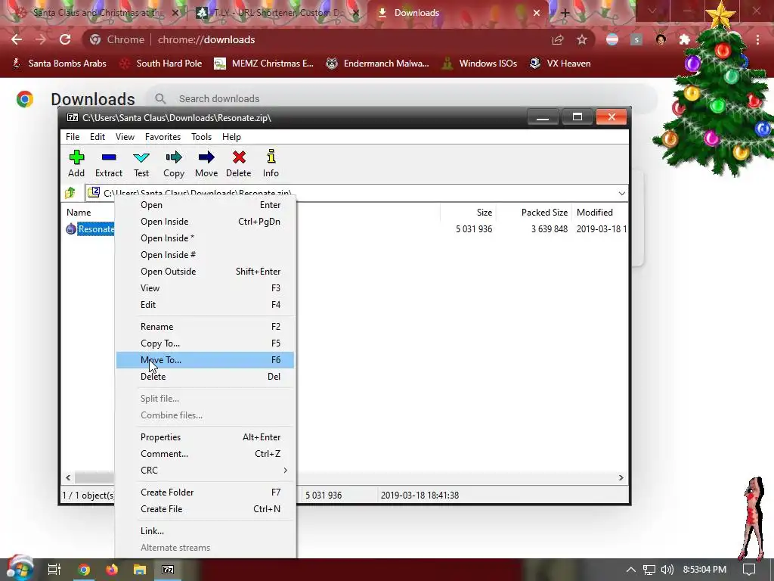Screen dimensions: 774x581
Task: Click the Start button with Santa hat
Action: pos(20,568)
